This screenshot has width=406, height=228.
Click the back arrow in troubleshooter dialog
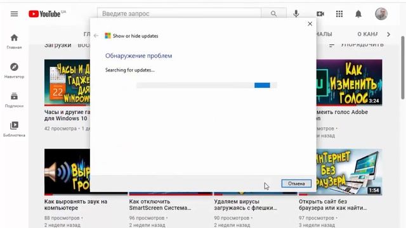(96, 35)
